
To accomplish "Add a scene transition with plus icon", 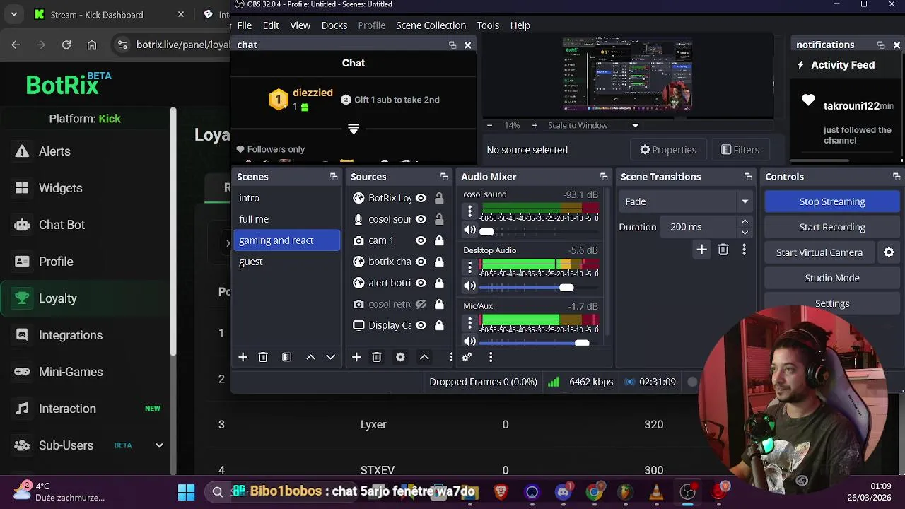I will click(701, 250).
